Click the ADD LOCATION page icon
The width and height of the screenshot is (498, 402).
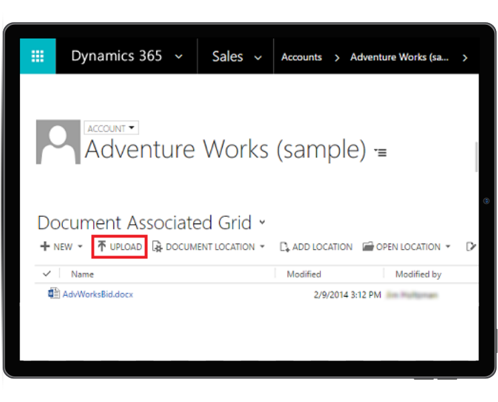284,247
